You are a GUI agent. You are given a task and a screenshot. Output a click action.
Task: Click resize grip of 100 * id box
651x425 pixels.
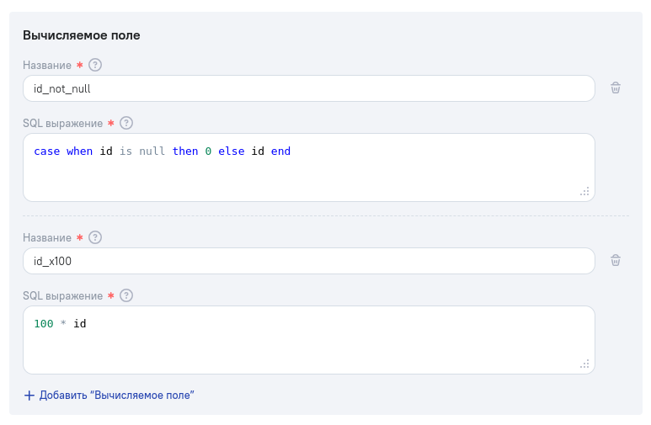click(x=584, y=364)
